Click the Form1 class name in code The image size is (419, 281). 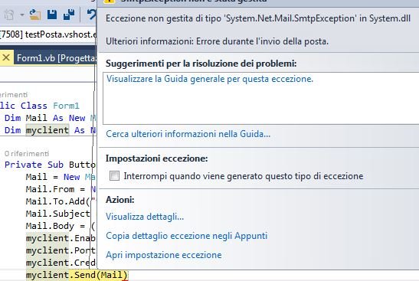click(66, 106)
